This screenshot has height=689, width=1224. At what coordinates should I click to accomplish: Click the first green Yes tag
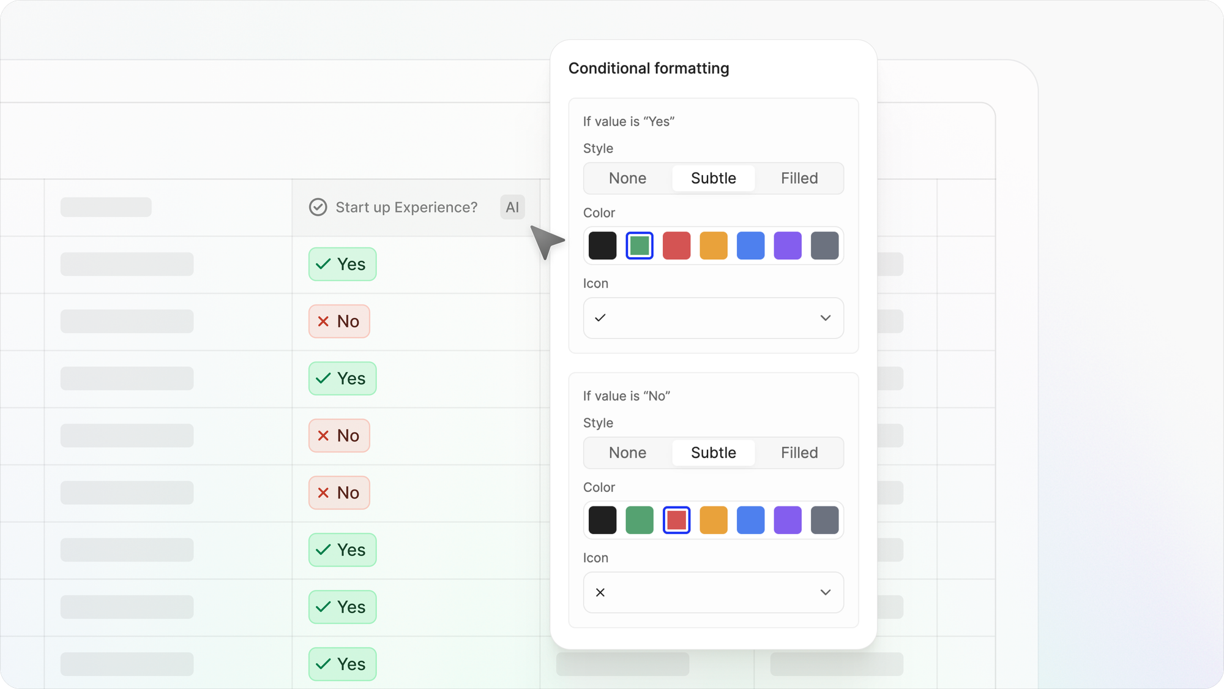[x=342, y=264]
